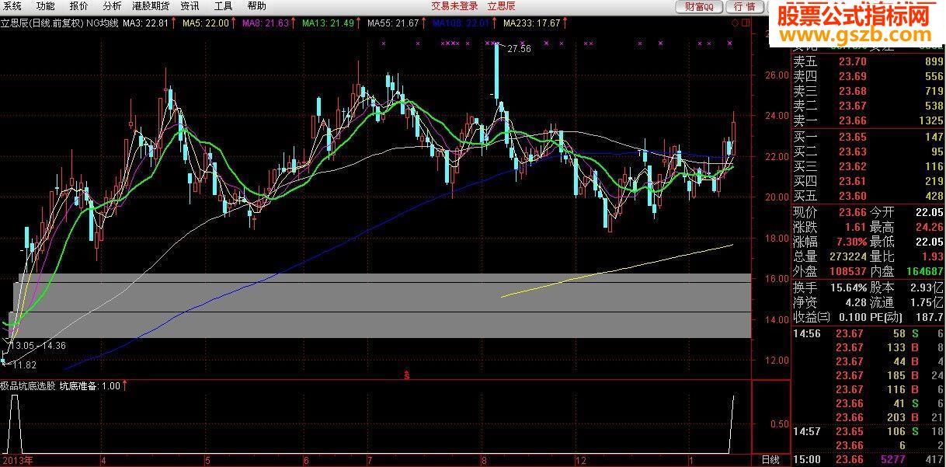Click the 量比 value 1.93
The height and width of the screenshot is (467, 946).
click(932, 256)
